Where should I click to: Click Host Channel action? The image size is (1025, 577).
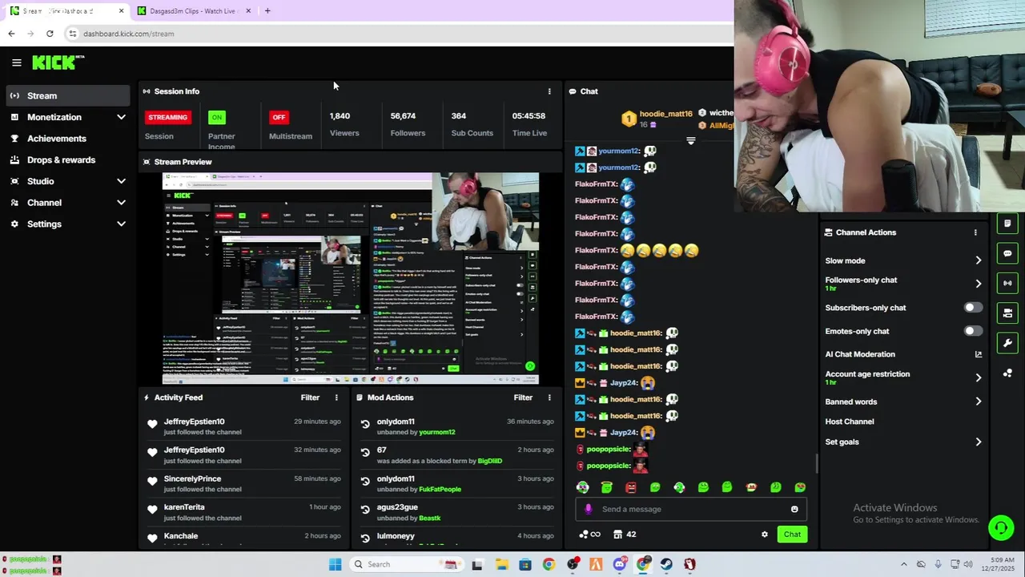pyautogui.click(x=850, y=422)
